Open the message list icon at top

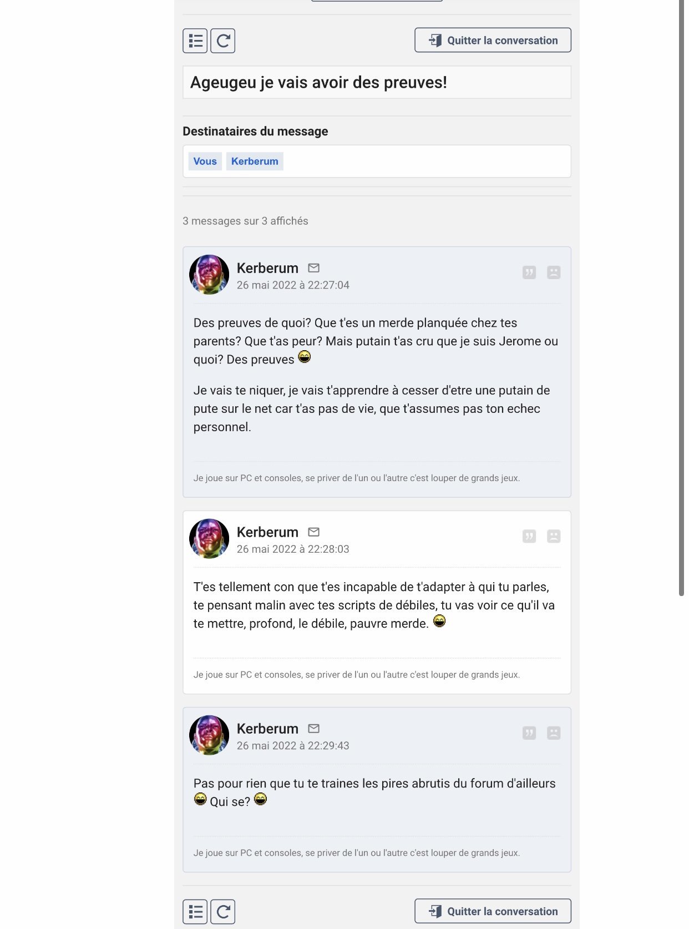click(x=195, y=41)
